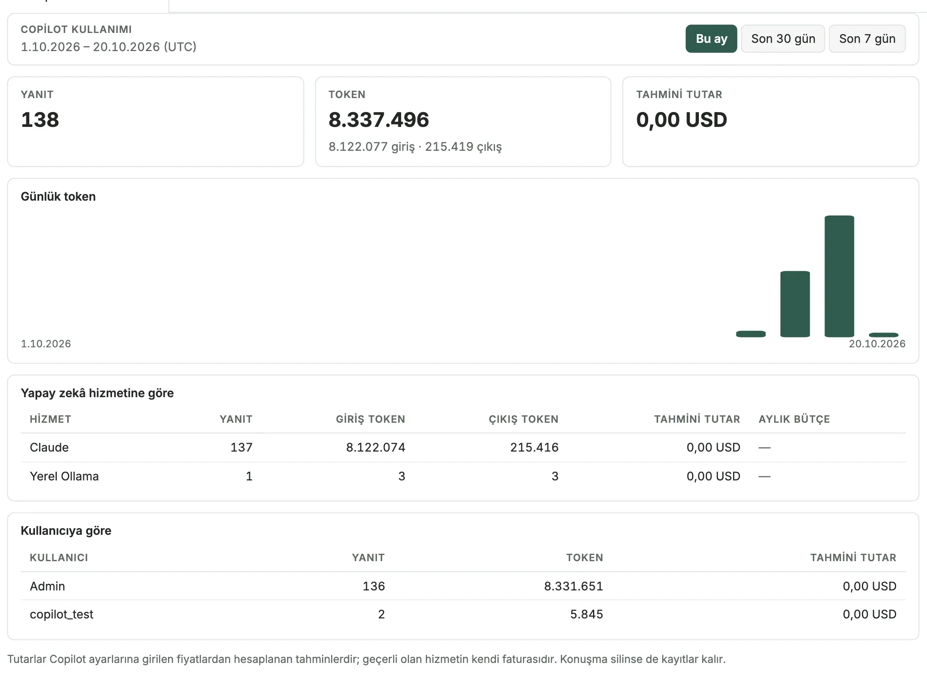The image size is (927, 679).
Task: Click the 'COPİLOT KULLANIMI' title
Action: point(76,30)
